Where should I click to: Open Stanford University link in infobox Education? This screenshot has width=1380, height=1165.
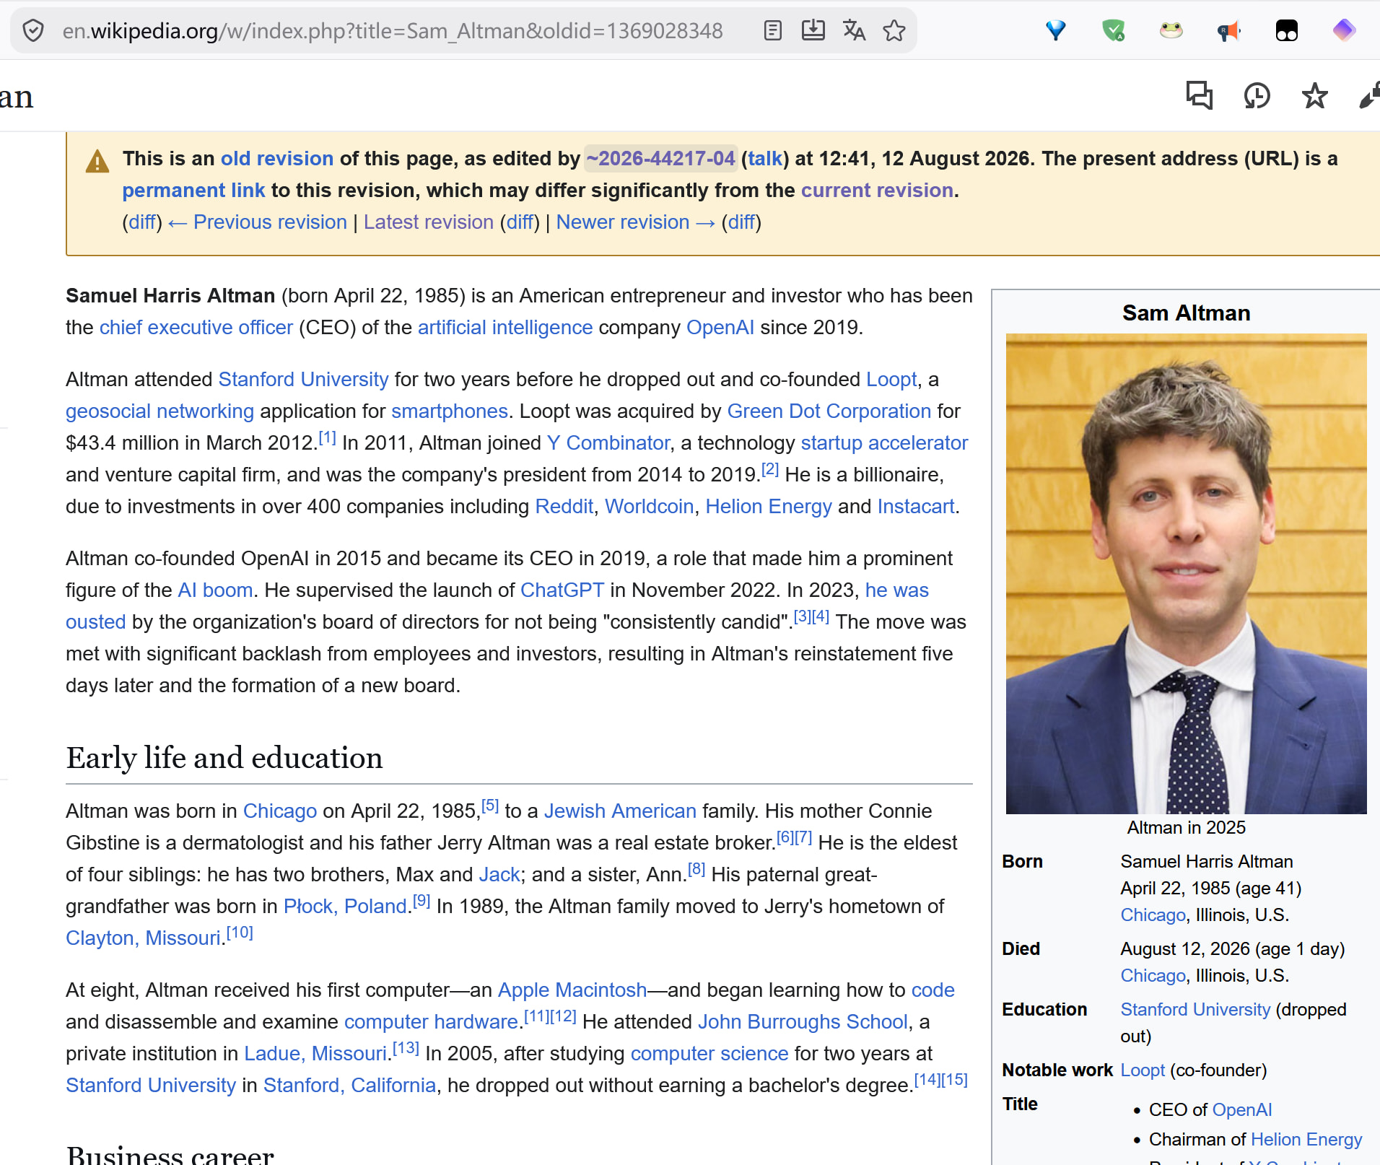pos(1195,1010)
